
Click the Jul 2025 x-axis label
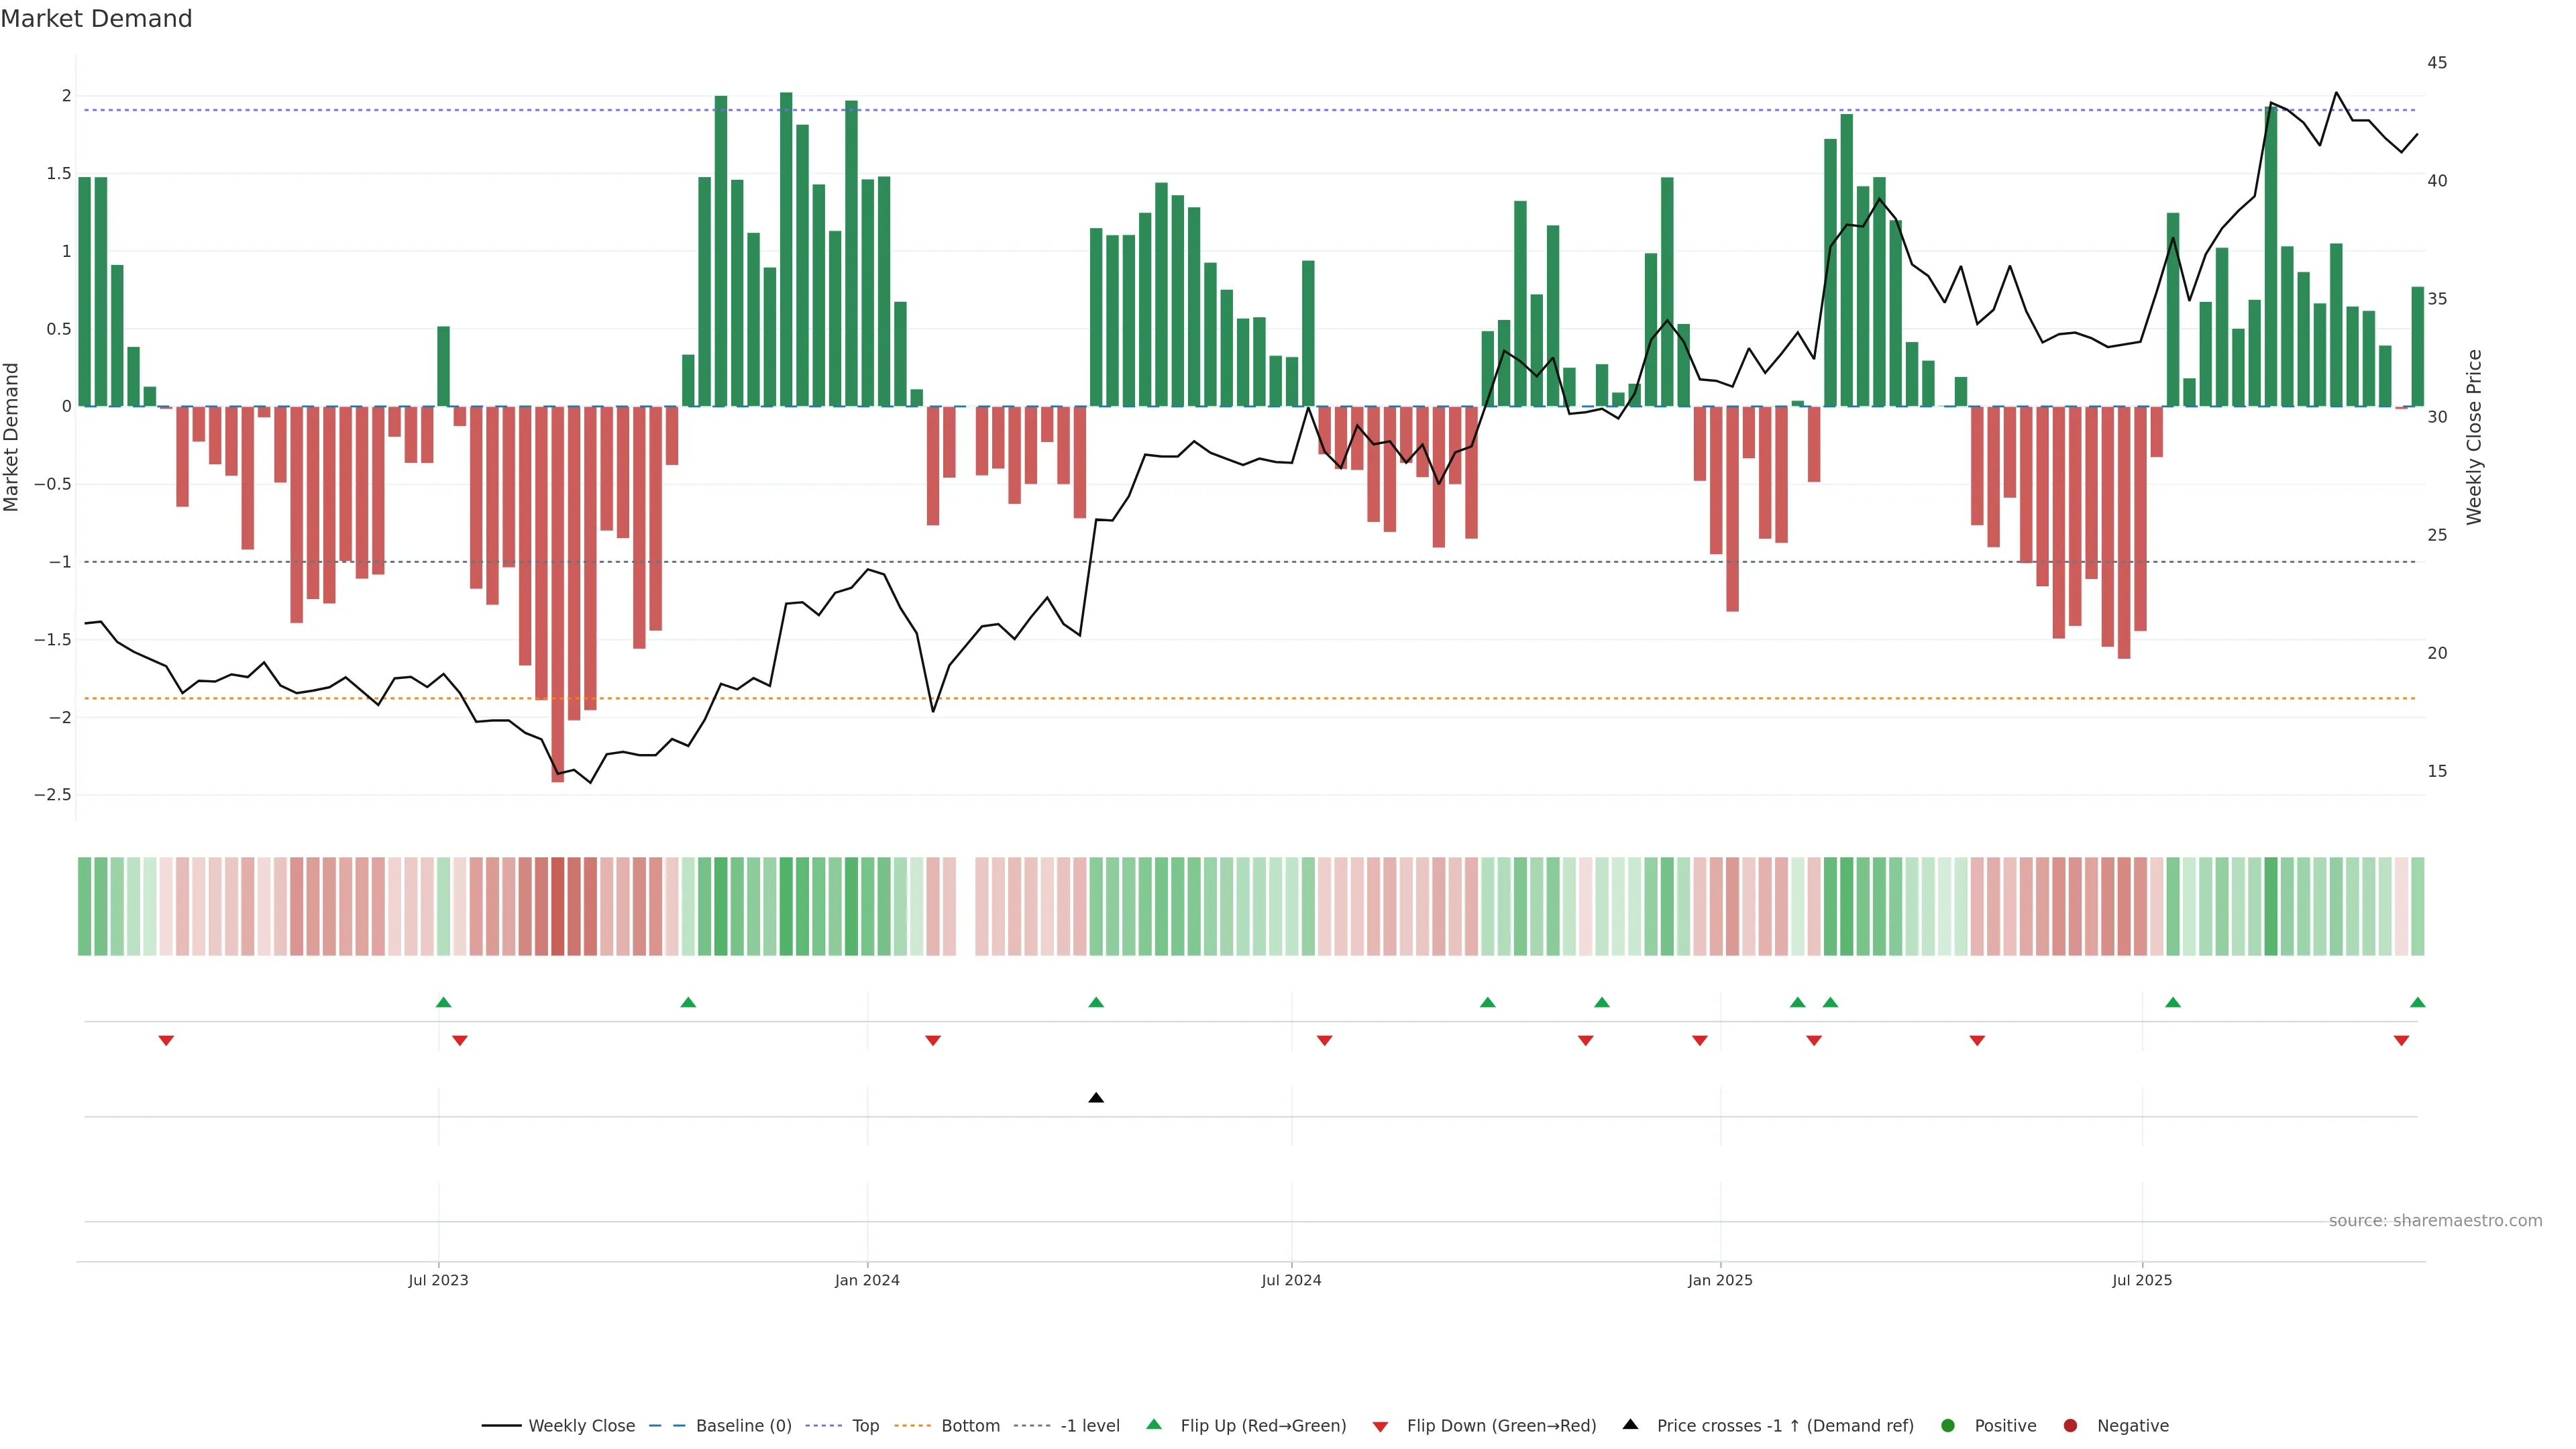click(x=2142, y=1280)
